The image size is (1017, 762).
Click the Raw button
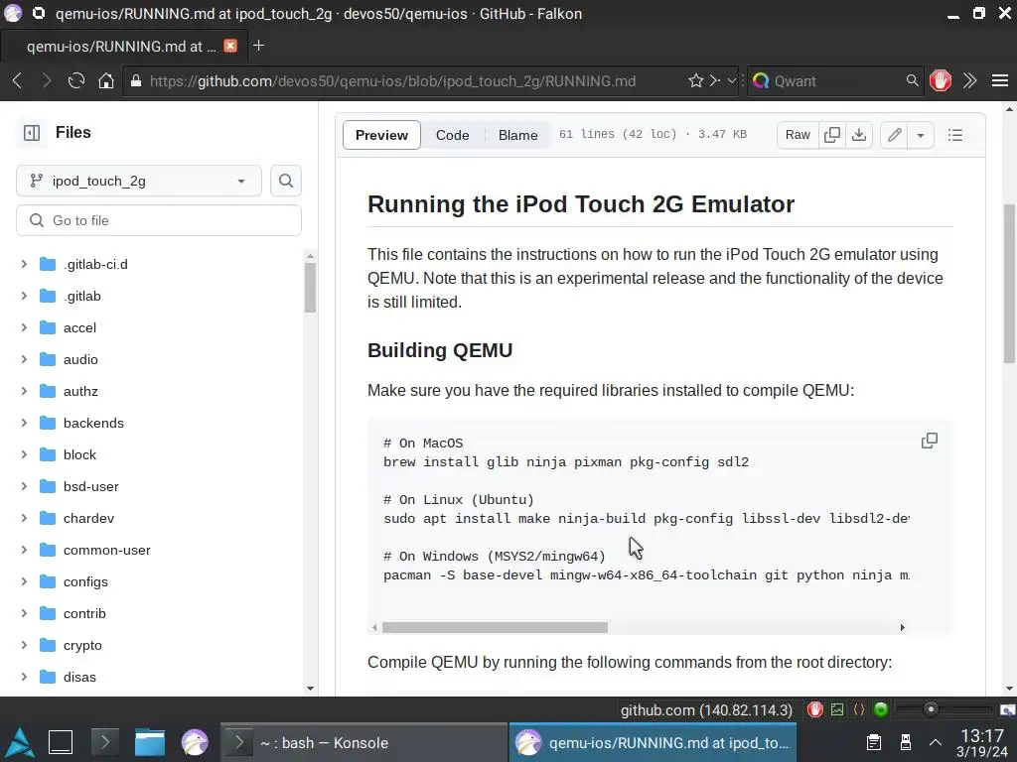click(798, 135)
